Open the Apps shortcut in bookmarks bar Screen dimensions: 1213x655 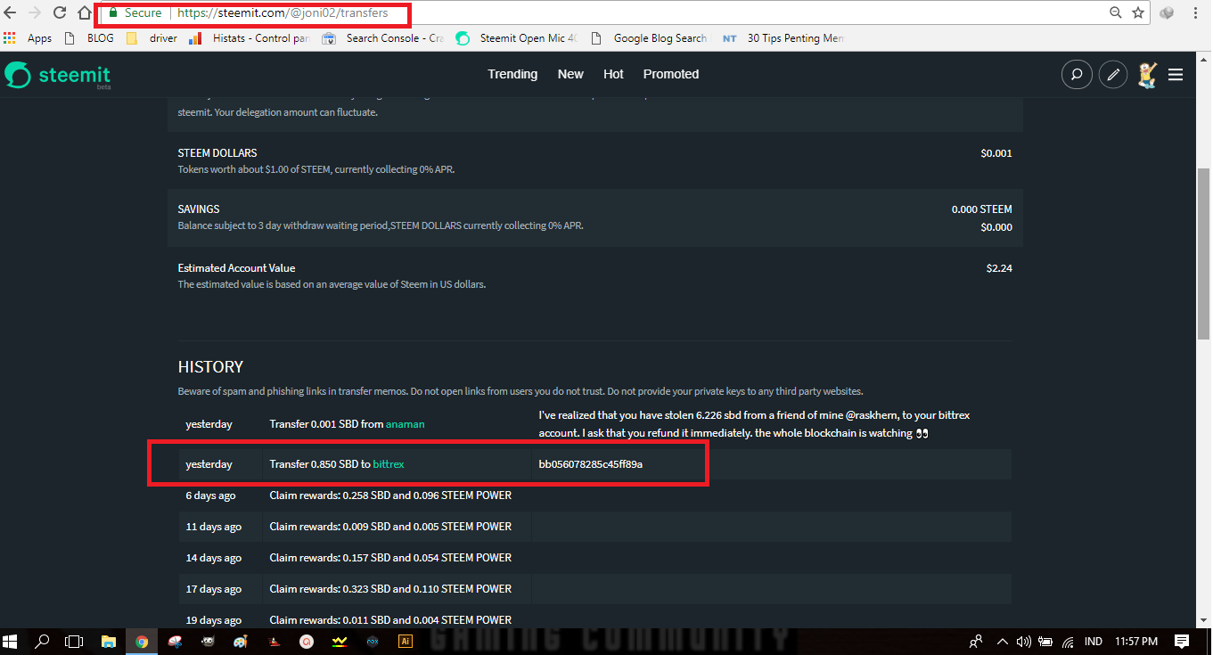coord(28,38)
